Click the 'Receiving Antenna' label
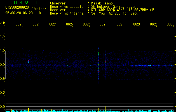176x112 pixels. [x=67, y=13]
